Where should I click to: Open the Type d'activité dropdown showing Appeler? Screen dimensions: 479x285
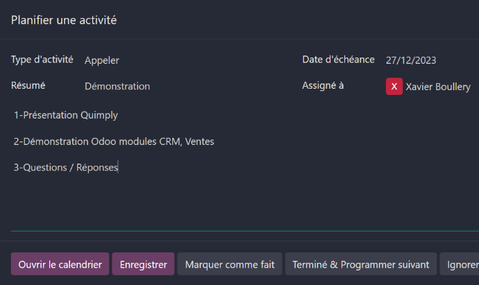(x=183, y=60)
